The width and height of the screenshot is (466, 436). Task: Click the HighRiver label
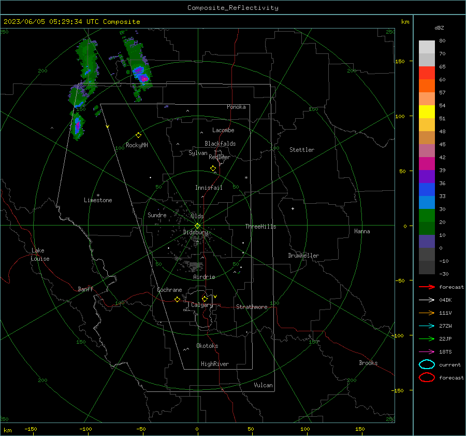[x=215, y=364]
